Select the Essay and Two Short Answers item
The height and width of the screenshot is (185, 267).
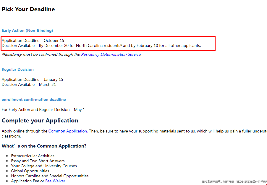pos(38,161)
